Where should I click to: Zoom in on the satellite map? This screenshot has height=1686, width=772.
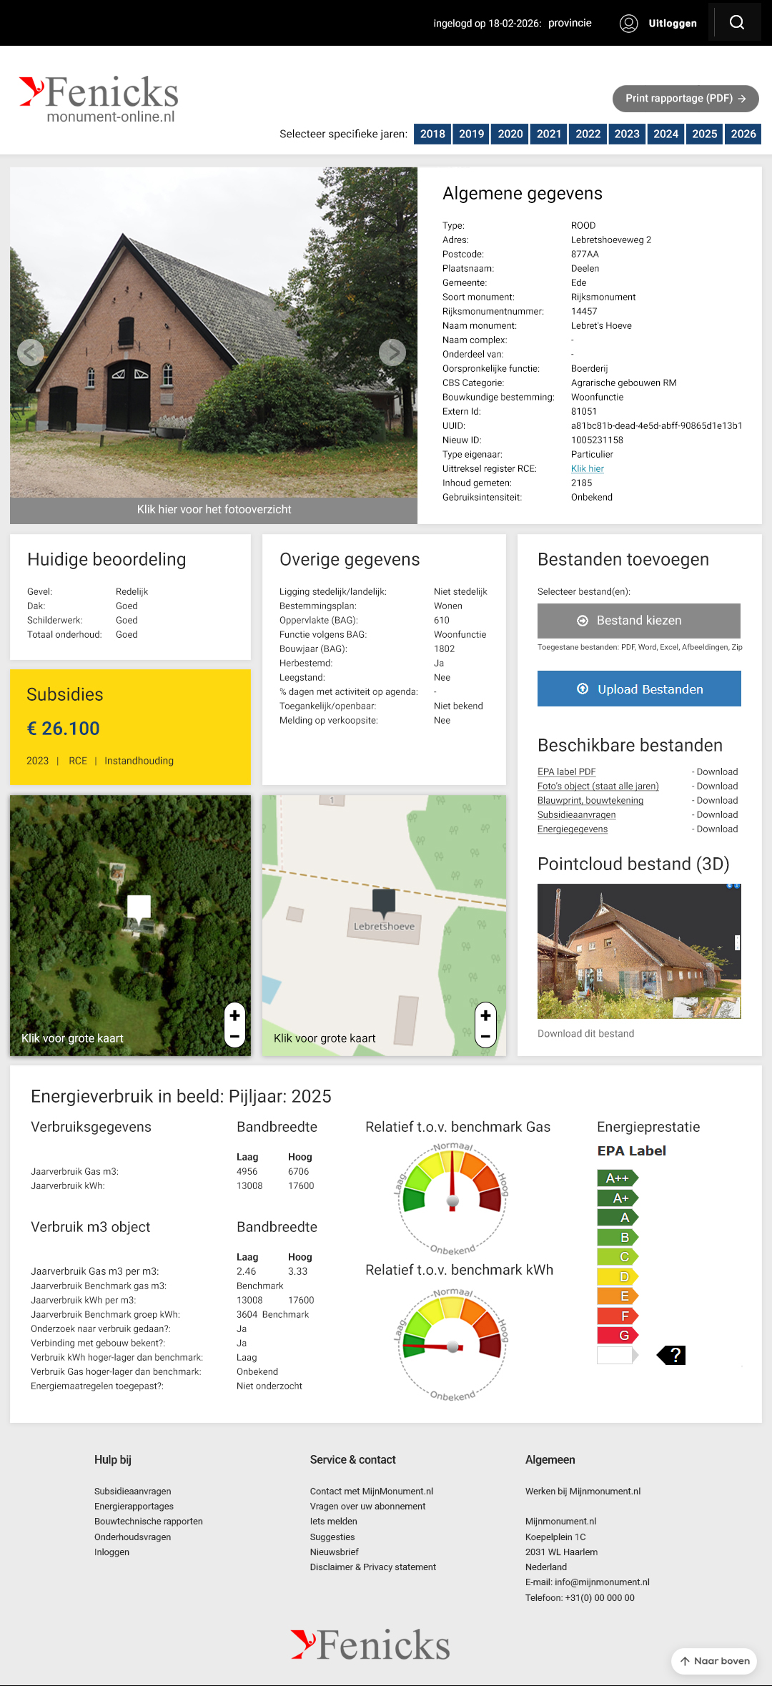click(234, 1015)
